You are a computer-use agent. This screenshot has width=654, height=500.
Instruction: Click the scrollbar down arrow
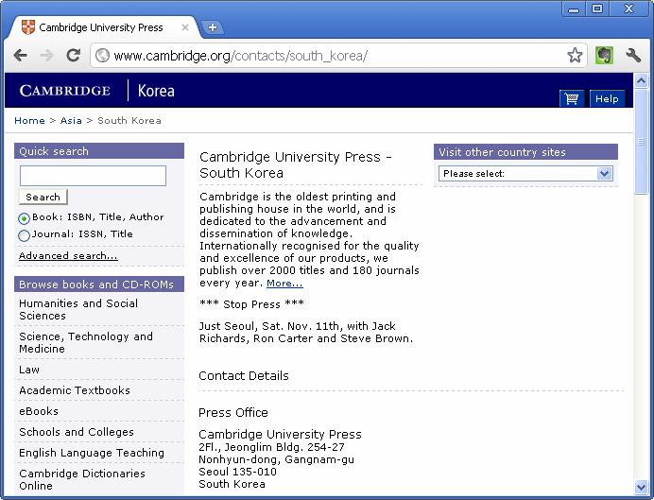pos(641,486)
